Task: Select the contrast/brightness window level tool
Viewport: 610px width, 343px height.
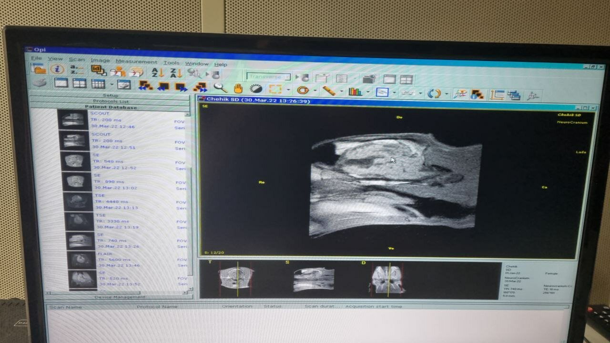Action: 255,89
